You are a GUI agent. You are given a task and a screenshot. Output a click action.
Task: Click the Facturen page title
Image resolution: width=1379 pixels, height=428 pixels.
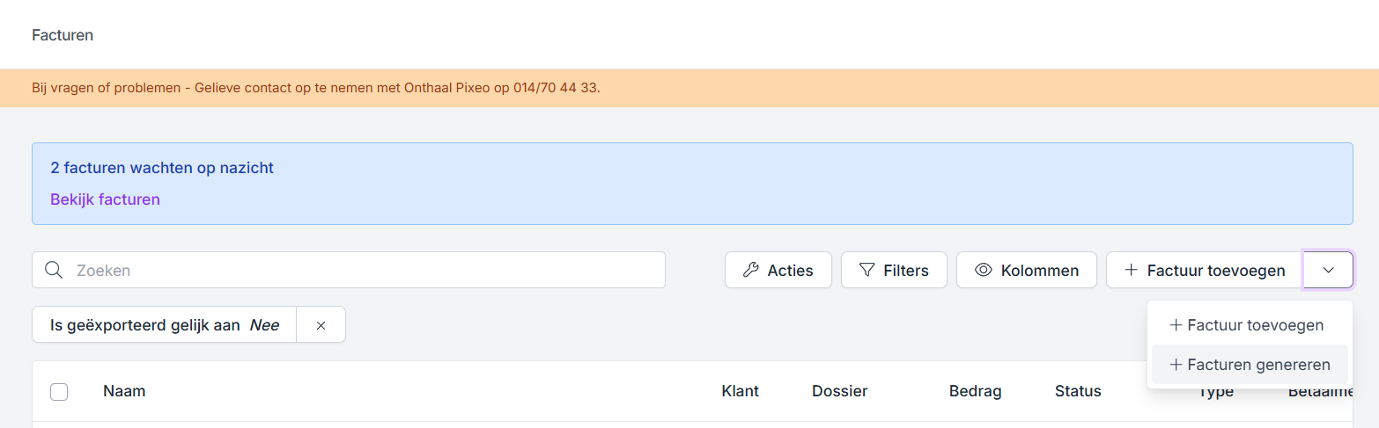(x=63, y=35)
